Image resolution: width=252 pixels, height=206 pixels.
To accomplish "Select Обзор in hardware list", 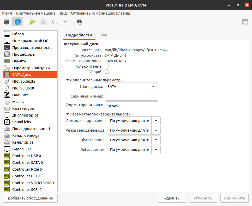I will 30,34.
